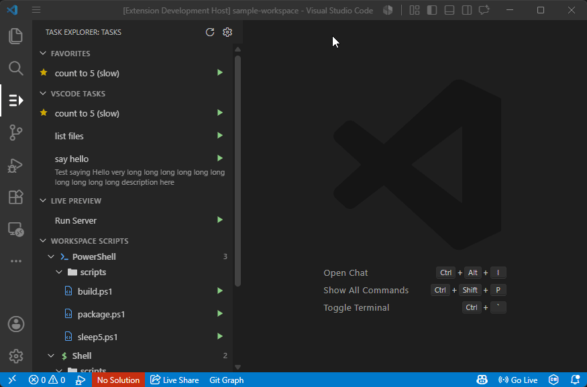Open the Task Explorer activity bar icon
This screenshot has width=587, height=387.
click(15, 100)
